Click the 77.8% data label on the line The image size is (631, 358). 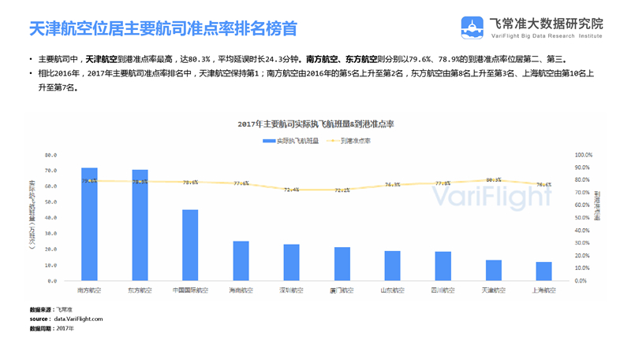443,183
